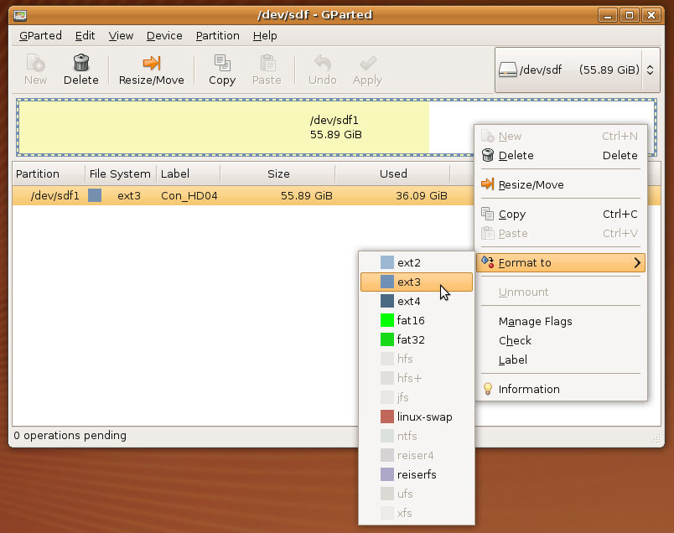The width and height of the screenshot is (674, 533).
Task: Click the GParted window icon in title bar
Action: pos(20,14)
